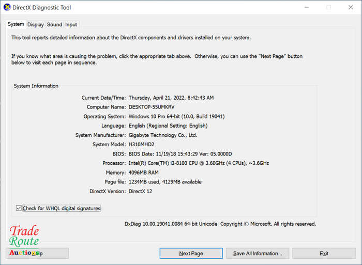Click Save All Information button

258,253
